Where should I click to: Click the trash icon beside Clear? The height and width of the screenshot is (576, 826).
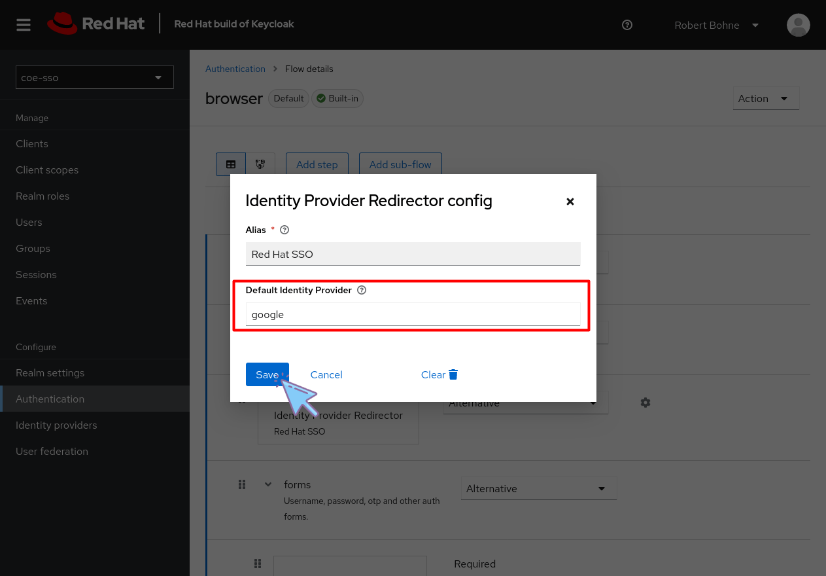452,374
